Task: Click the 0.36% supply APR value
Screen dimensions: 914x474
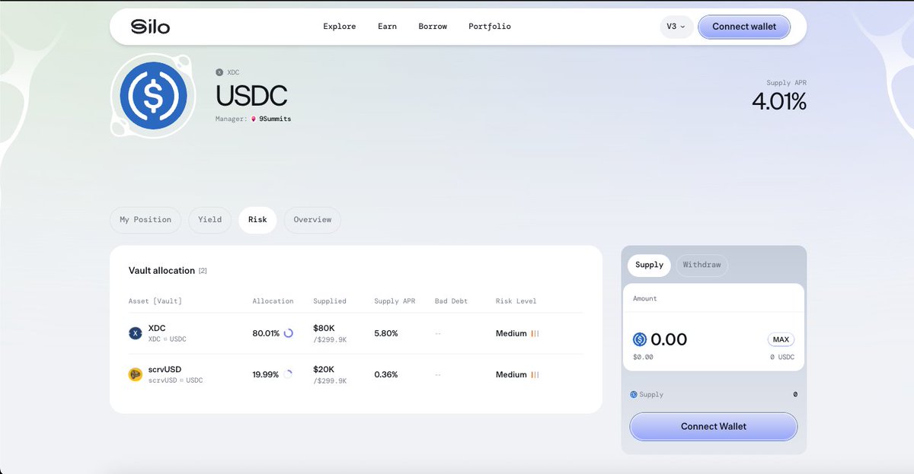Action: pyautogui.click(x=386, y=374)
